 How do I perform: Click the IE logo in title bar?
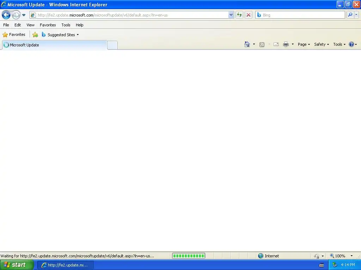point(4,4)
